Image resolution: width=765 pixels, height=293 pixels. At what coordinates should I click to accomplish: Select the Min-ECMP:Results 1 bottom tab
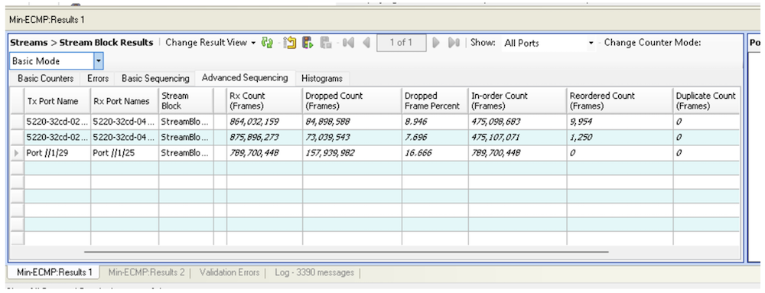click(x=54, y=272)
